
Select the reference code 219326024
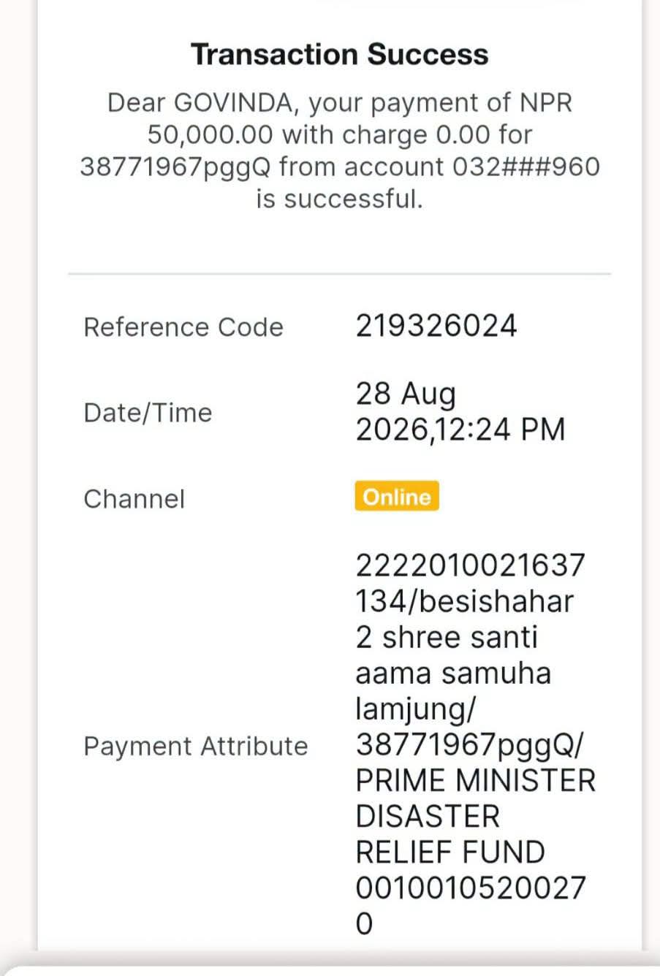[436, 326]
